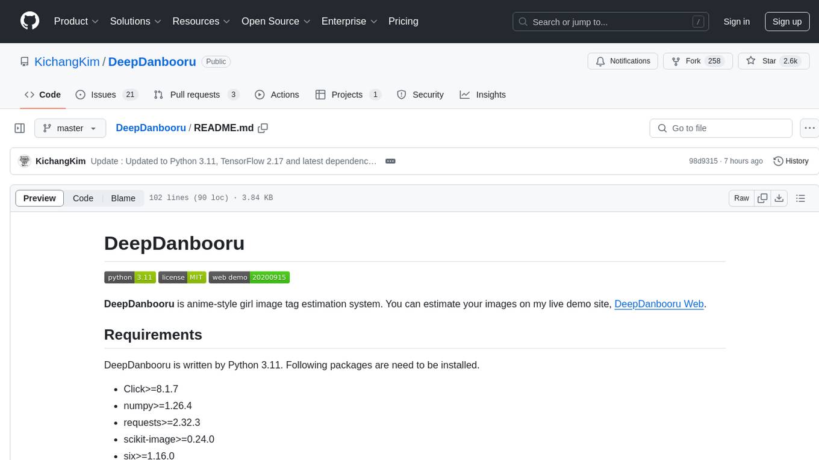This screenshot has width=819, height=460.
Task: Open the GitHub homepage logo
Action: (x=30, y=21)
